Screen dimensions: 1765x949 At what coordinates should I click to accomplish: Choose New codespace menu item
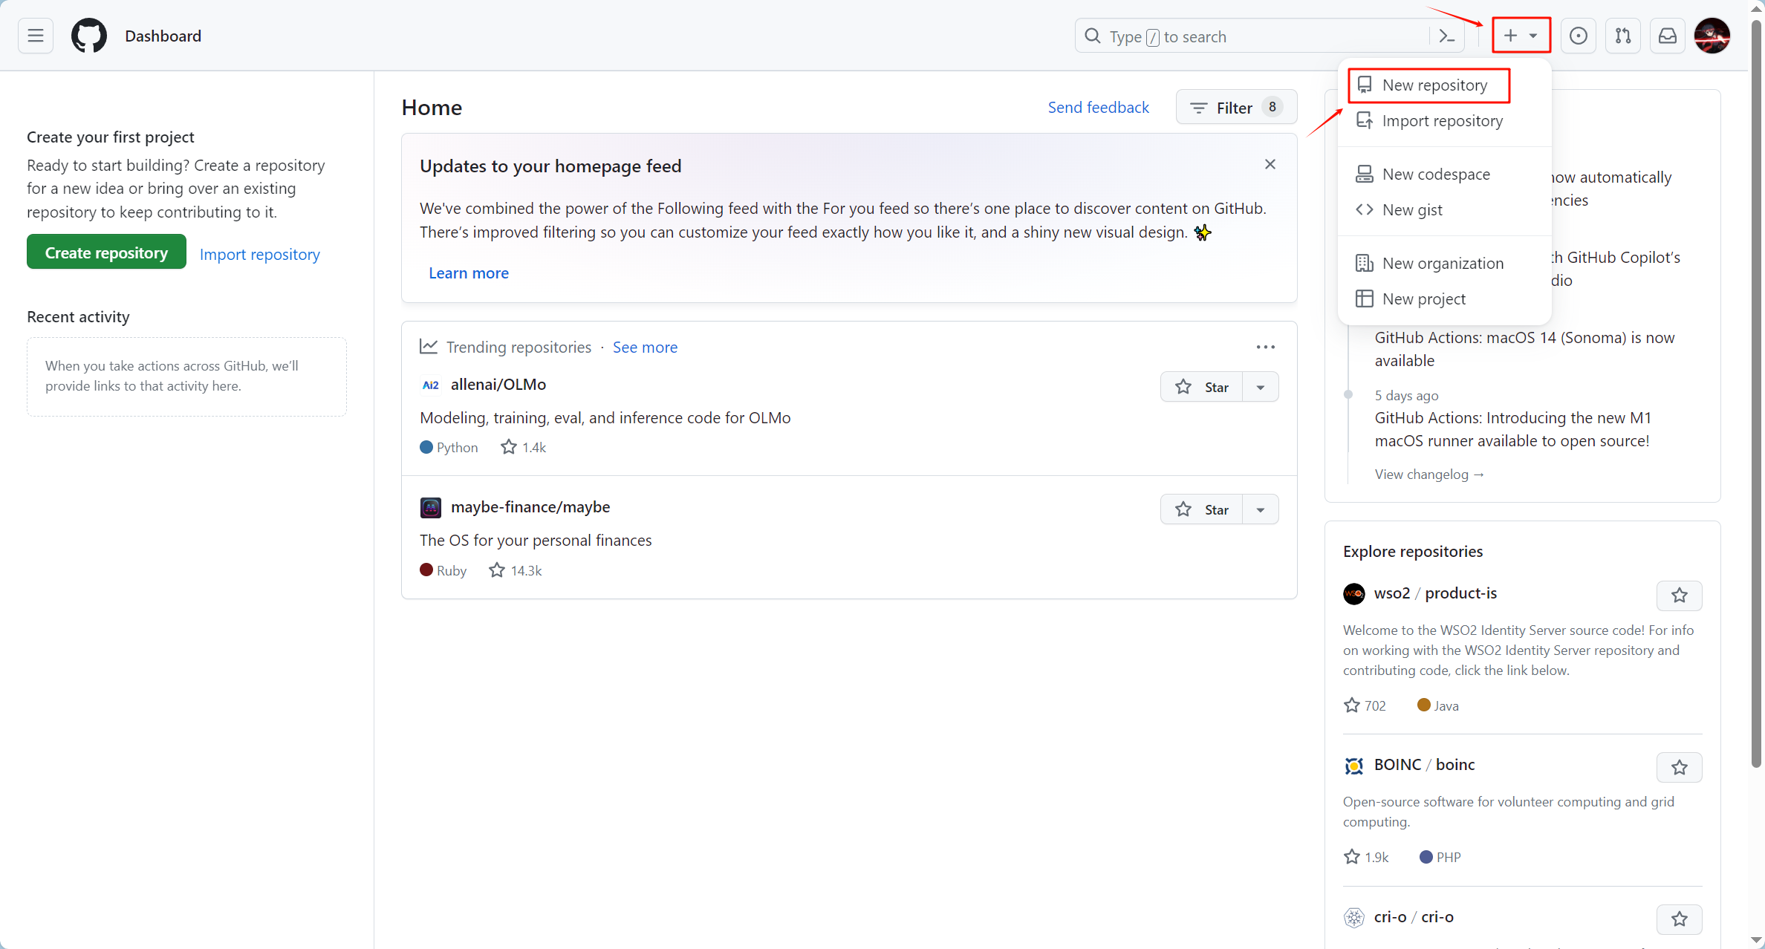(x=1435, y=175)
